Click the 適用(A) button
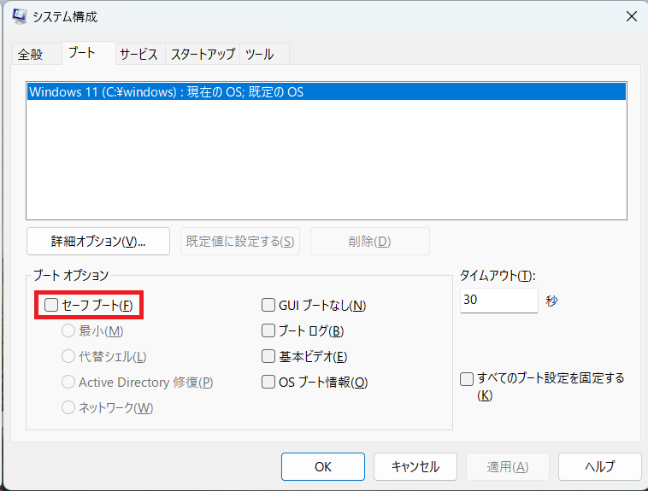 pyautogui.click(x=508, y=466)
